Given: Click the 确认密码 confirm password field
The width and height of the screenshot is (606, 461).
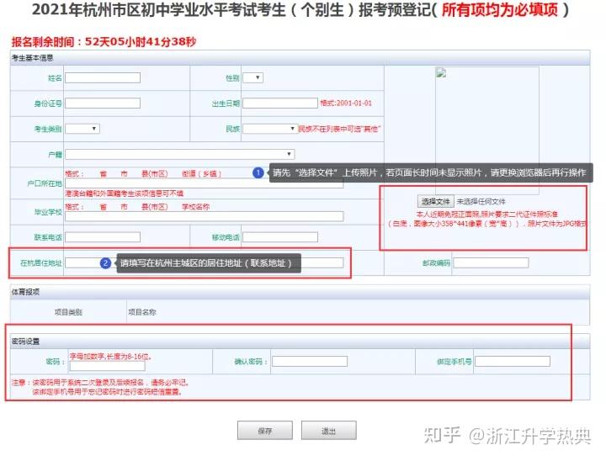Looking at the screenshot, I should [x=310, y=361].
